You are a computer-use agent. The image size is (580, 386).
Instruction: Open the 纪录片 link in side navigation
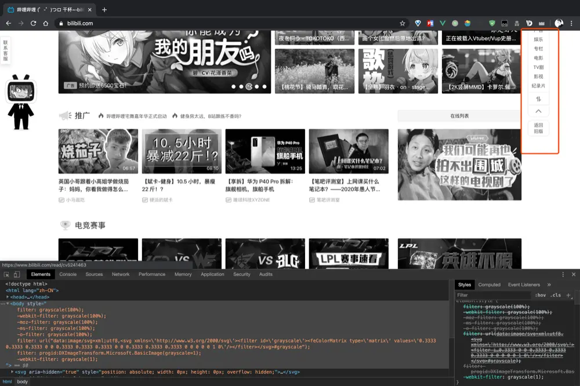(x=539, y=86)
